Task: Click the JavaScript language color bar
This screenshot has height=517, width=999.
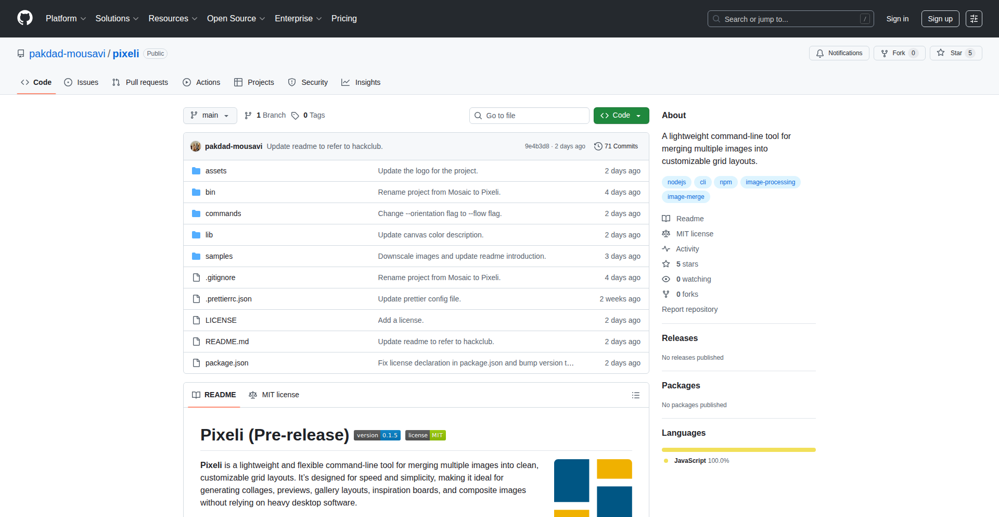Action: pyautogui.click(x=738, y=449)
